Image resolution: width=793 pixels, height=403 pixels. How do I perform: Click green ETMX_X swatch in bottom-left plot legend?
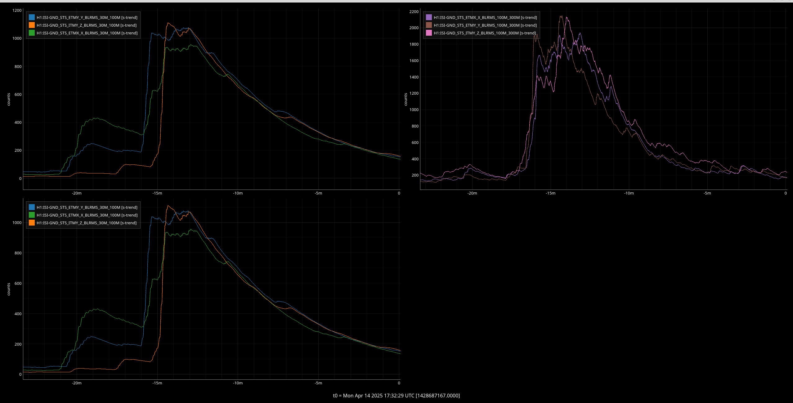click(x=32, y=215)
